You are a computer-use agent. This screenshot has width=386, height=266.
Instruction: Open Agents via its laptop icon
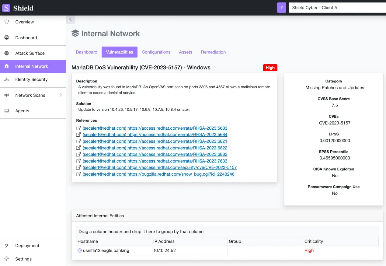click(x=6, y=110)
